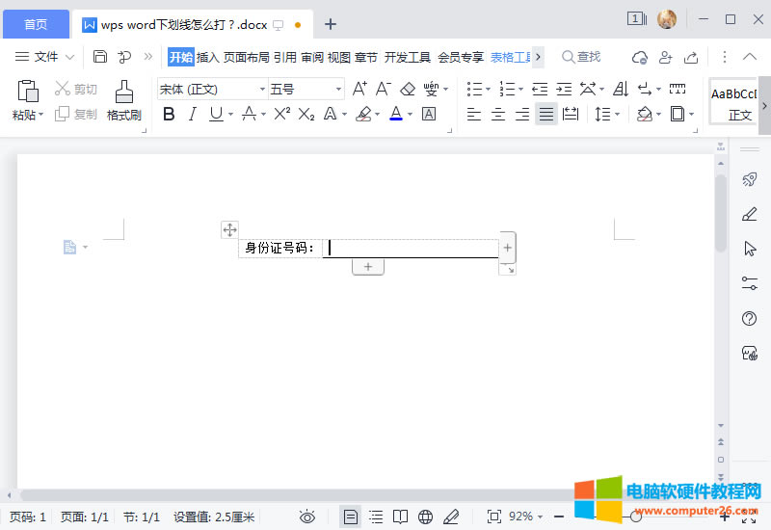Toggle bold formatting
The height and width of the screenshot is (530, 771).
[170, 115]
